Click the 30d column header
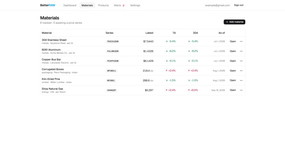285x146 pixels. tap(196, 33)
